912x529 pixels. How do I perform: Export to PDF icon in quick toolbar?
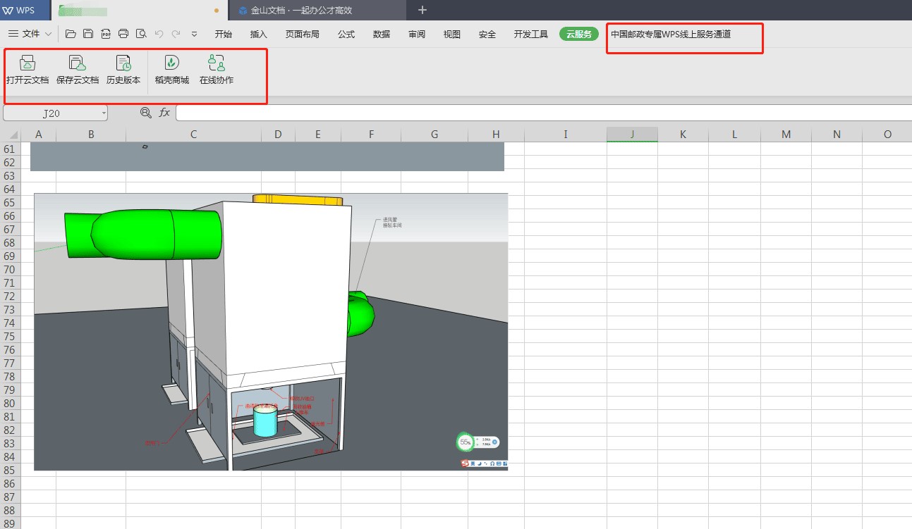tap(106, 34)
